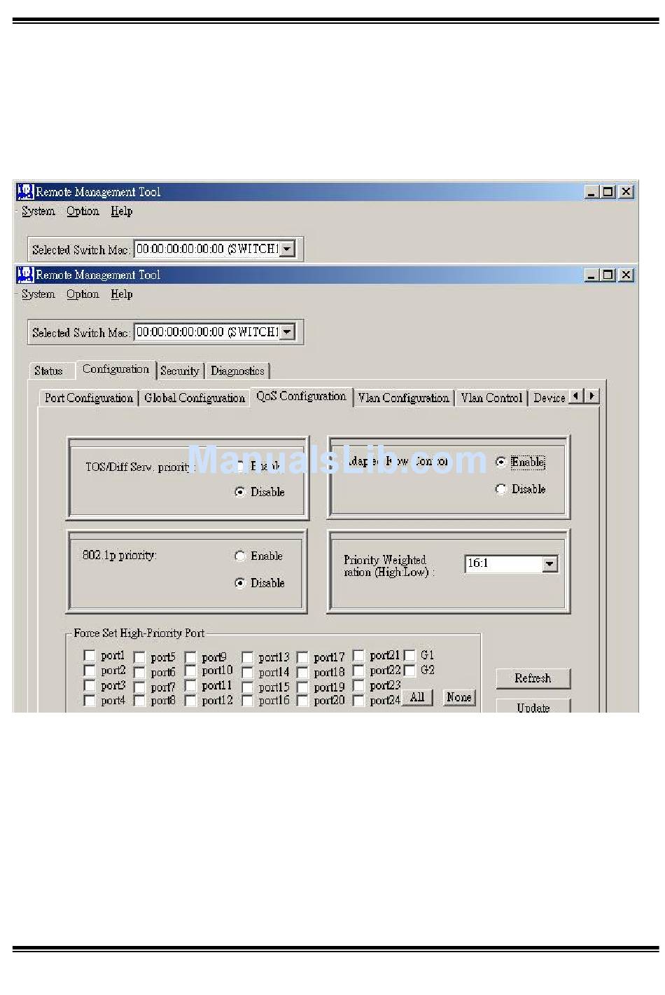Select Disable for TOS/Diff Serv priority

(x=240, y=492)
